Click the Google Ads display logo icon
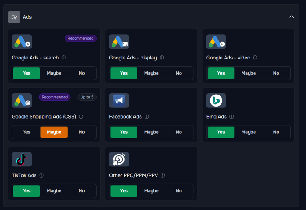Image resolution: width=306 pixels, height=210 pixels. (x=119, y=42)
